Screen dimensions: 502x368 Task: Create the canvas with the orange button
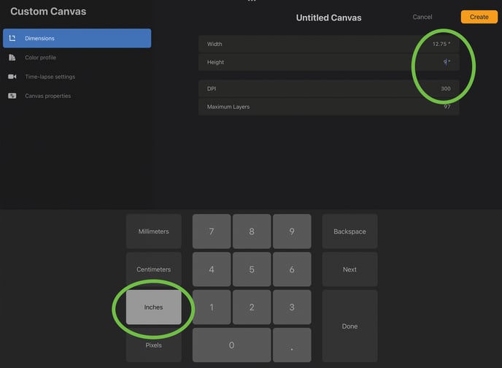tap(479, 17)
